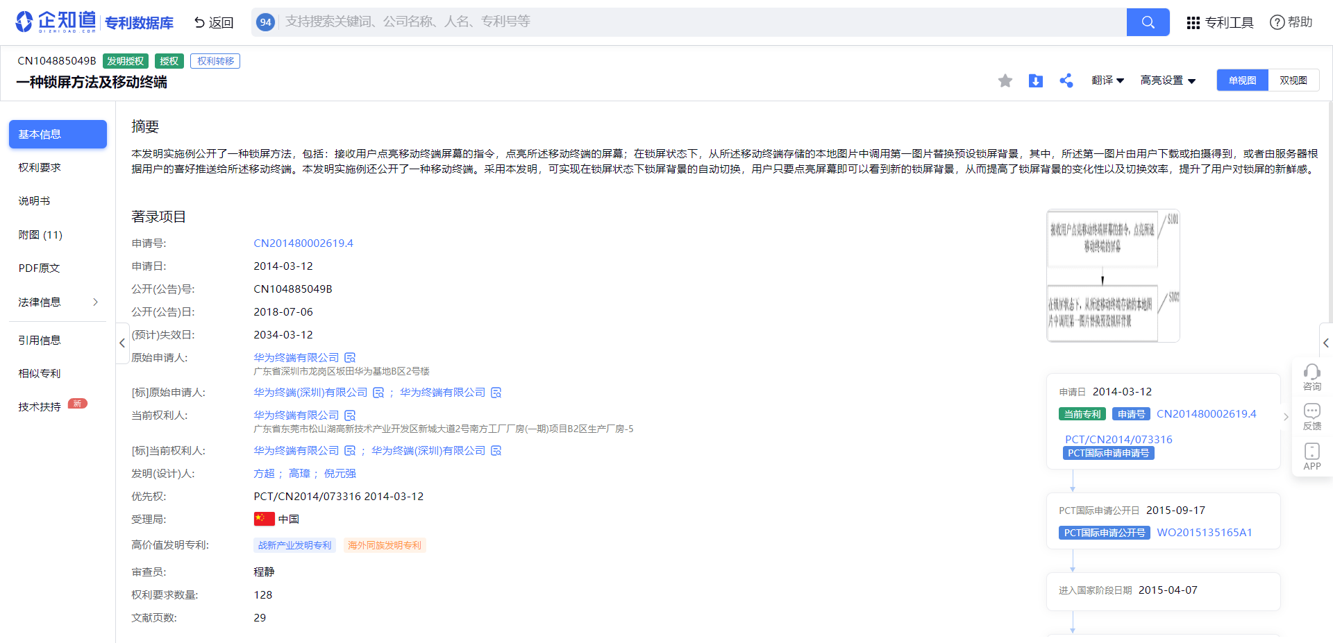Viewport: 1333px width, 643px height.
Task: Open the timeline link CN201480002619.4
Action: [x=1206, y=414]
